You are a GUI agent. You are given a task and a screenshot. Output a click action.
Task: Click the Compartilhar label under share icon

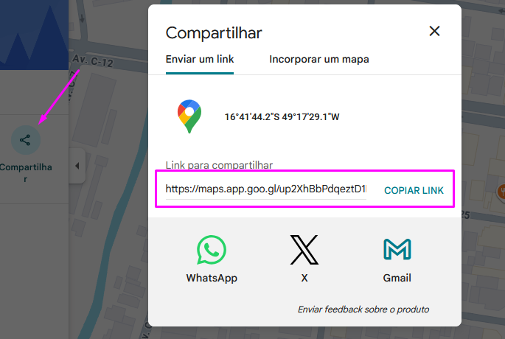26,172
